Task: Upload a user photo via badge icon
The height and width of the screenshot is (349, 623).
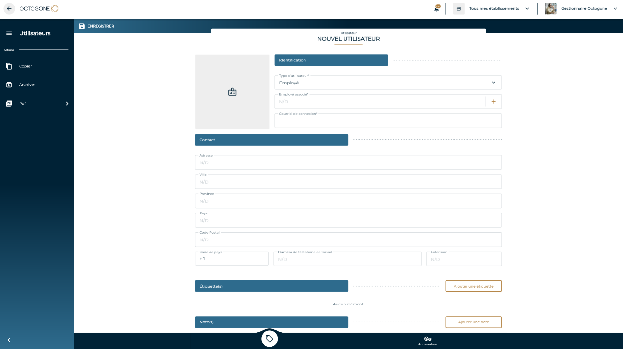Action: coord(232,92)
